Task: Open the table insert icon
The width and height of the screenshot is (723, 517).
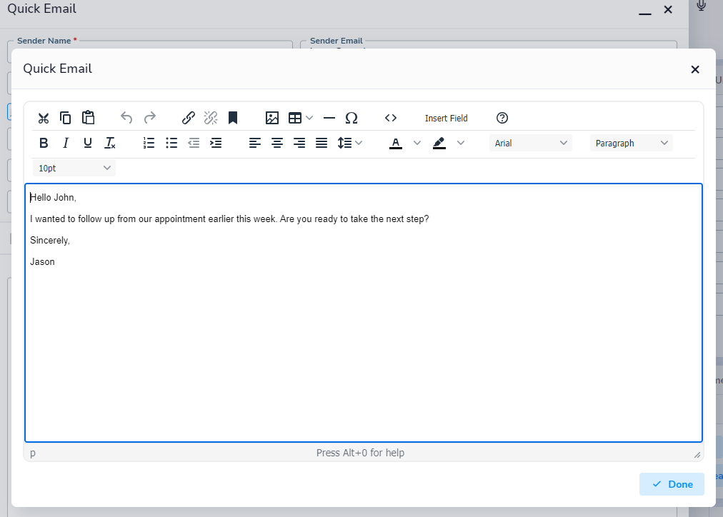Action: click(x=295, y=118)
